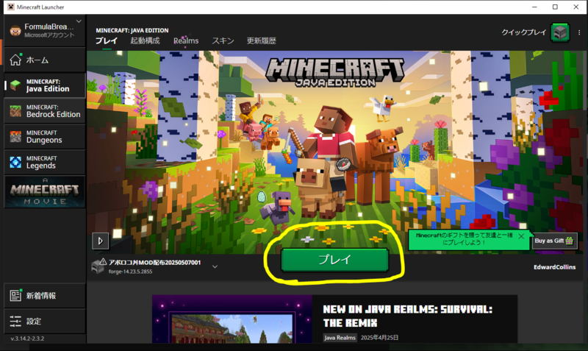The width and height of the screenshot is (588, 351).
Task: Select Minecraft: Bedrock Edition in sidebar
Action: click(x=45, y=111)
